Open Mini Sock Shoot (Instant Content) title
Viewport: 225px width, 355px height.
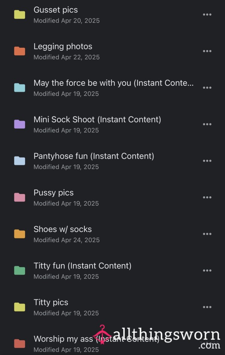(x=97, y=120)
